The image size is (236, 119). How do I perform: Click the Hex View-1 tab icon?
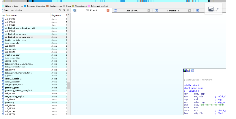116,10
